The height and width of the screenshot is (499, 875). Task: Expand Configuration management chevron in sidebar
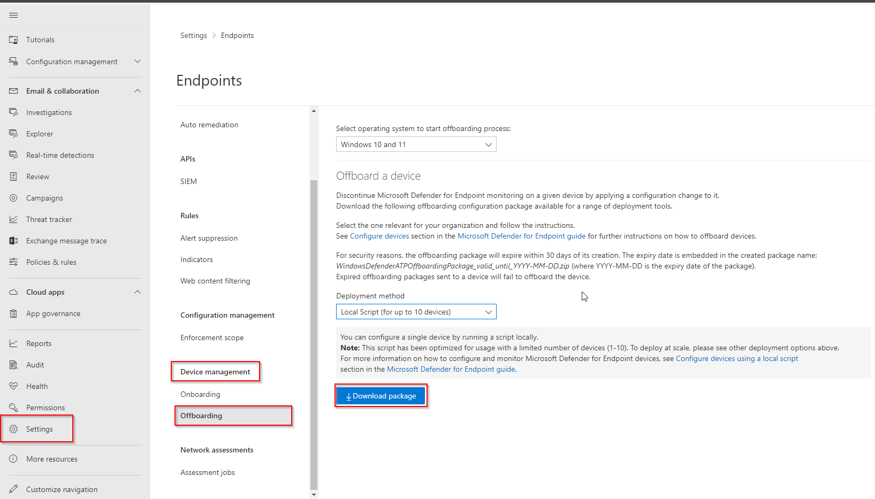[138, 62]
